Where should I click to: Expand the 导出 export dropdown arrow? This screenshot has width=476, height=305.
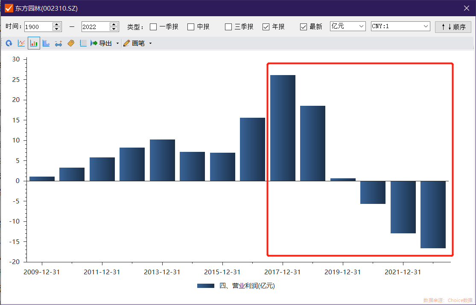tap(117, 44)
